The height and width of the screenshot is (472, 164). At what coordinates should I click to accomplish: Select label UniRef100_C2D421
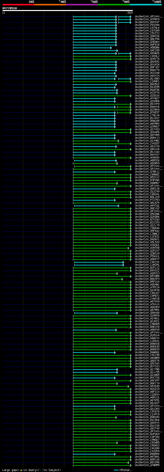(x=147, y=341)
